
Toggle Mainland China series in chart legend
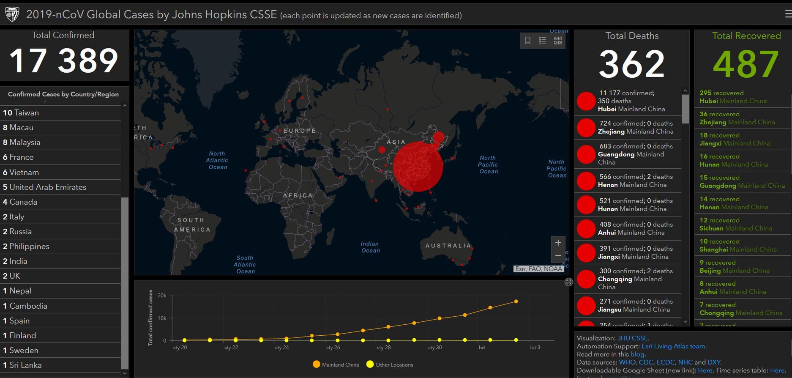point(336,364)
